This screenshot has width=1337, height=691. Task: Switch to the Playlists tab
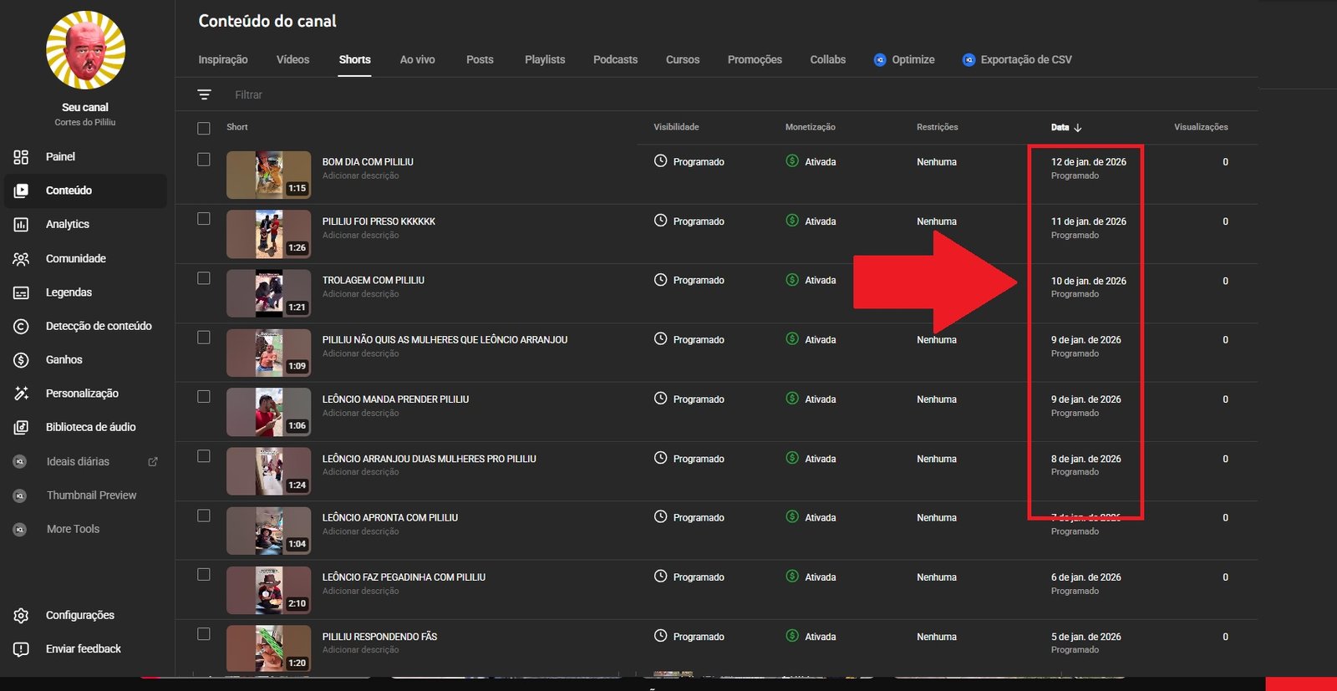(545, 59)
